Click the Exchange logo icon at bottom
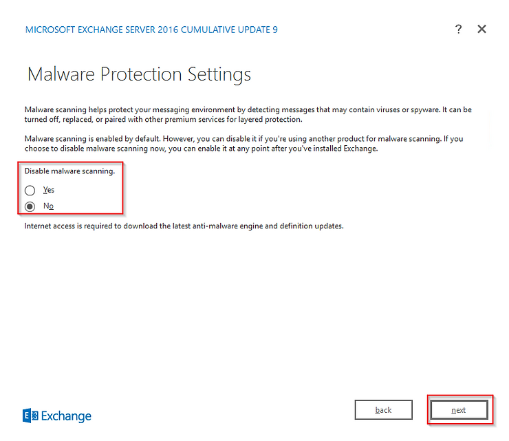Image resolution: width=509 pixels, height=441 pixels. 30,416
